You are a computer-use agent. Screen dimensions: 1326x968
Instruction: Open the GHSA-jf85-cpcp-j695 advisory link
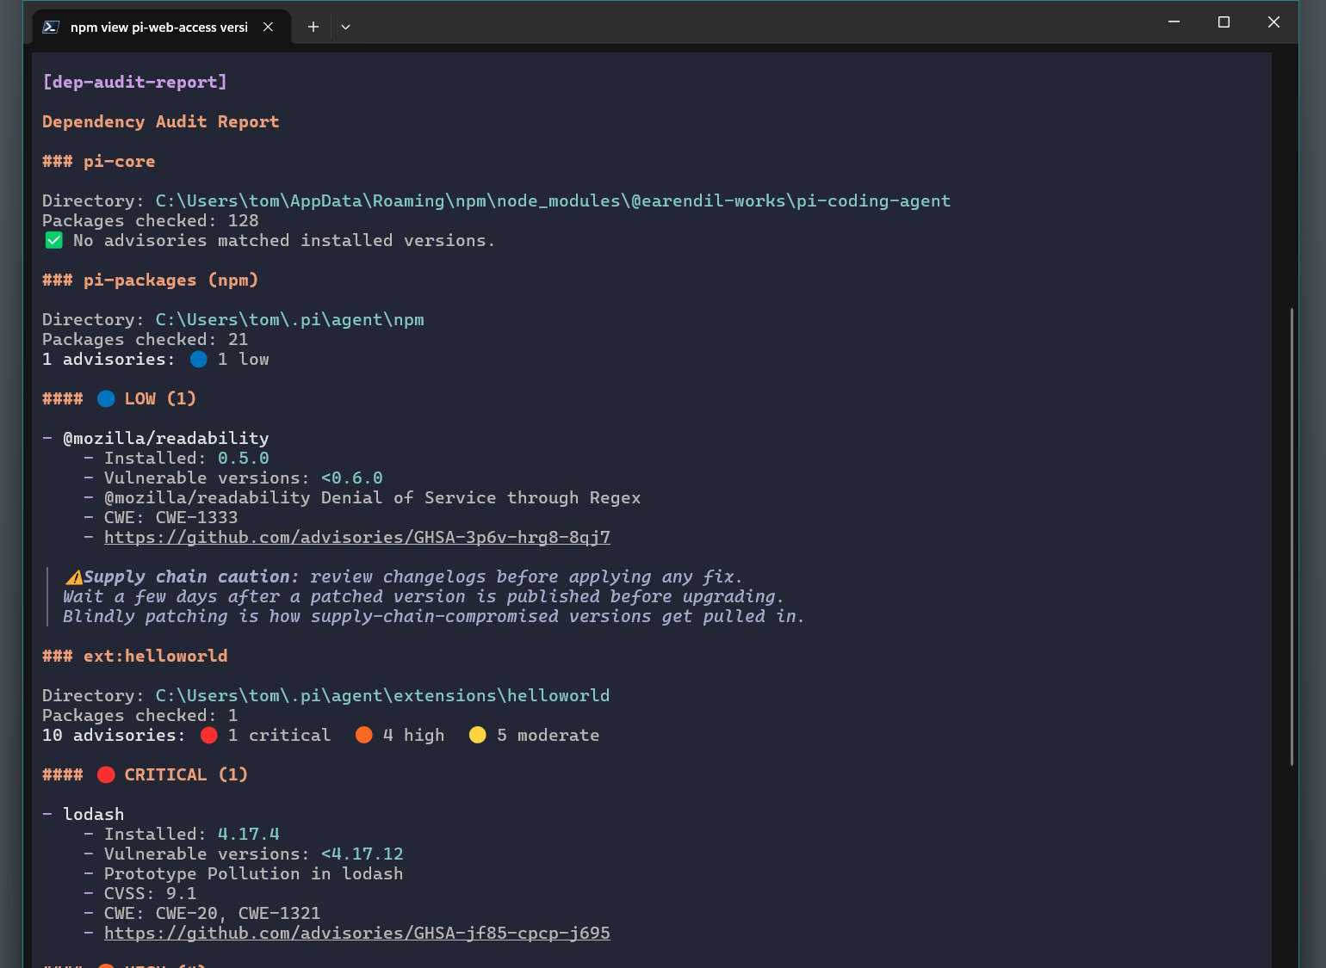click(357, 933)
